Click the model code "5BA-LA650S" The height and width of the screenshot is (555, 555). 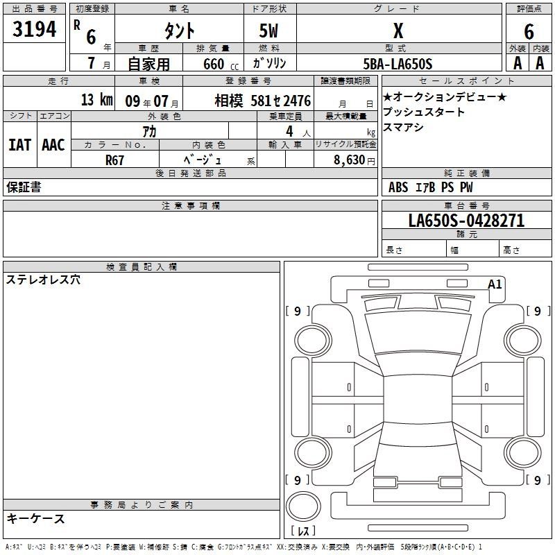[x=398, y=64]
